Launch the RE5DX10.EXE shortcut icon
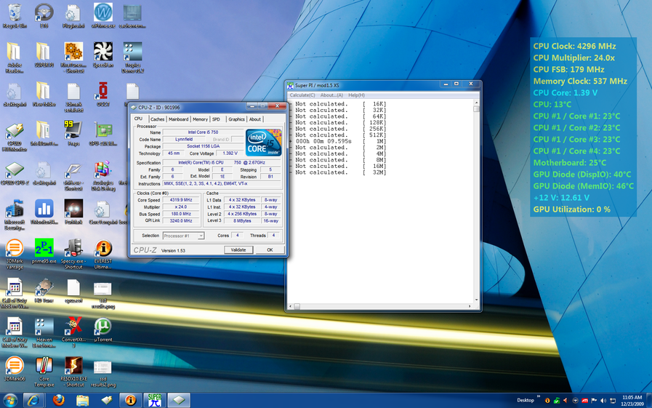 click(x=73, y=372)
